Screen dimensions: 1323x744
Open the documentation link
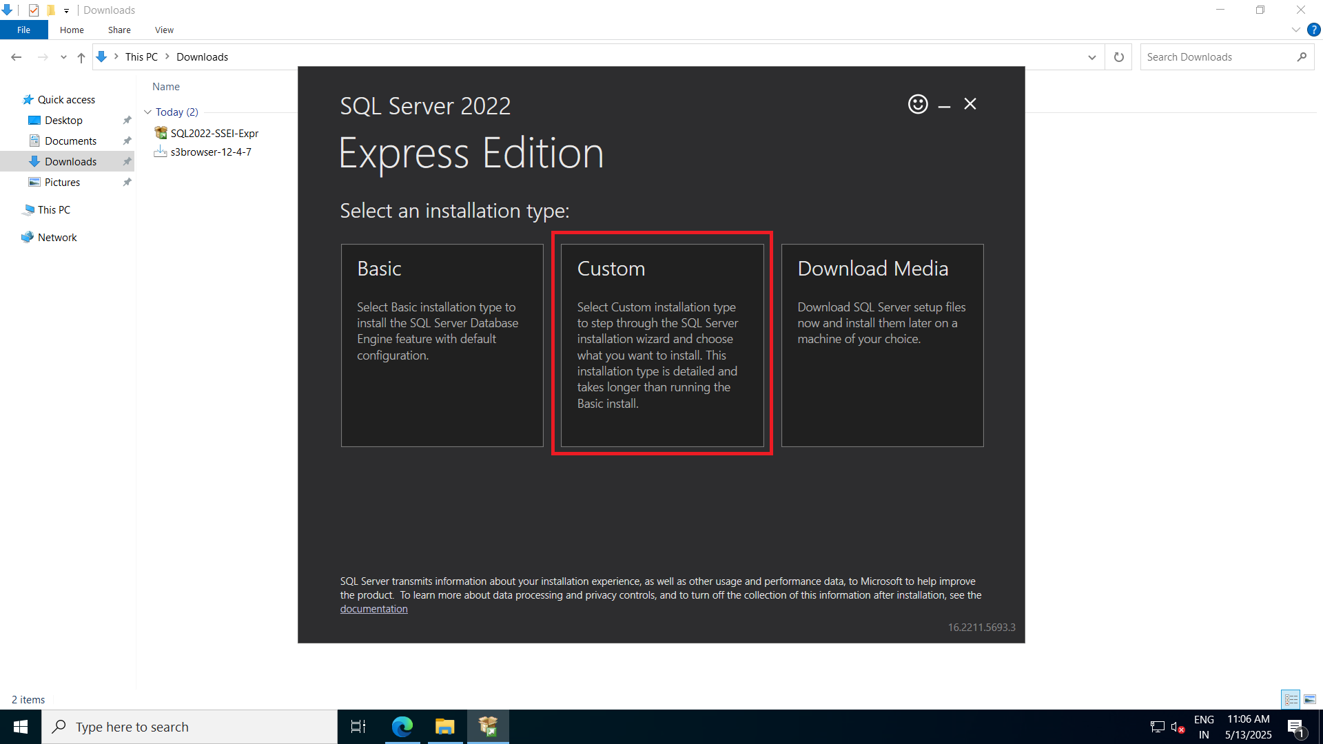point(373,609)
